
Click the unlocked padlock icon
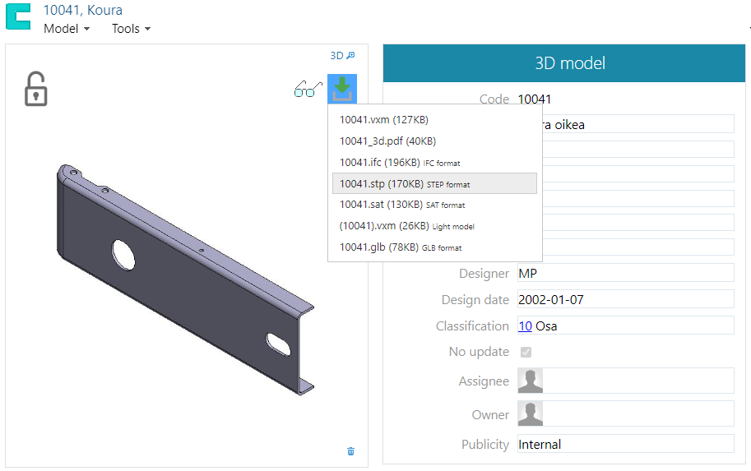pyautogui.click(x=35, y=89)
